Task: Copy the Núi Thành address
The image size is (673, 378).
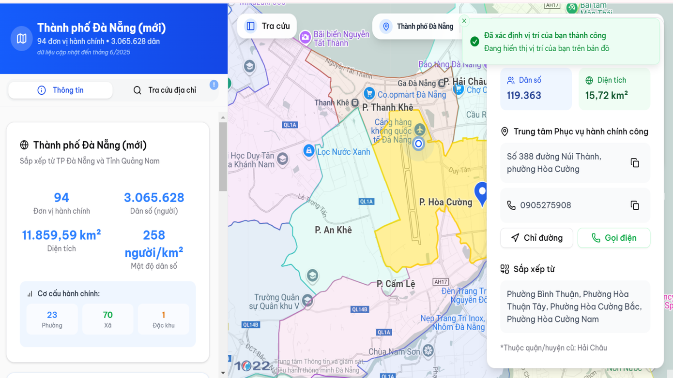Action: pos(635,163)
